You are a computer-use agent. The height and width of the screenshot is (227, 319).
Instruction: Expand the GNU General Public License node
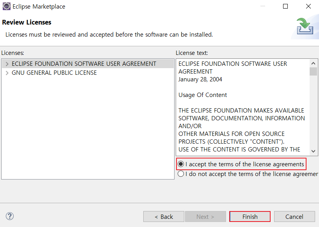[7, 73]
